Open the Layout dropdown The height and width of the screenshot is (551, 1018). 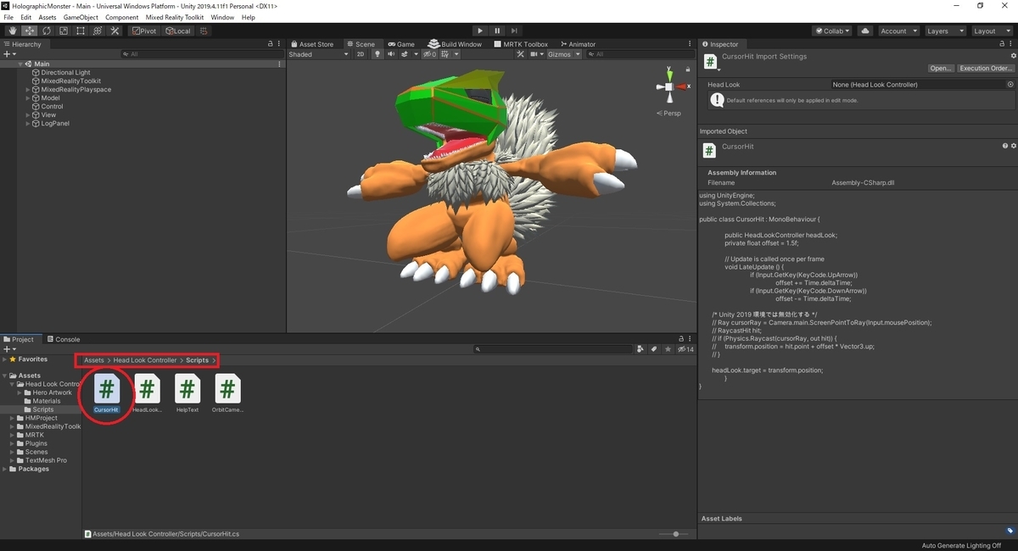pyautogui.click(x=991, y=31)
